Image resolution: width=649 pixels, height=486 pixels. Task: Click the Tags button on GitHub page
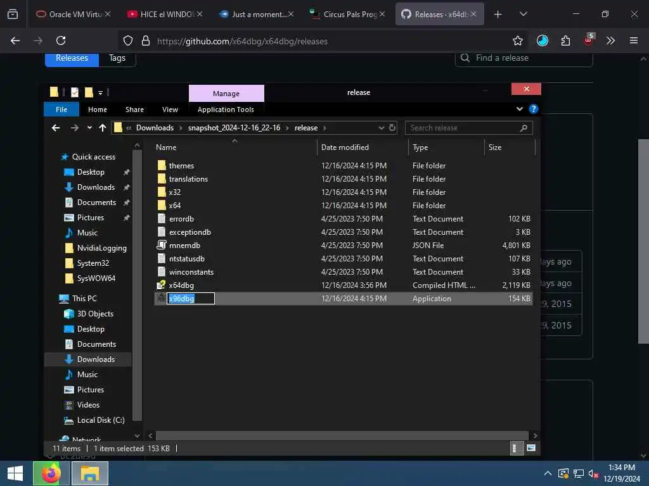click(117, 58)
